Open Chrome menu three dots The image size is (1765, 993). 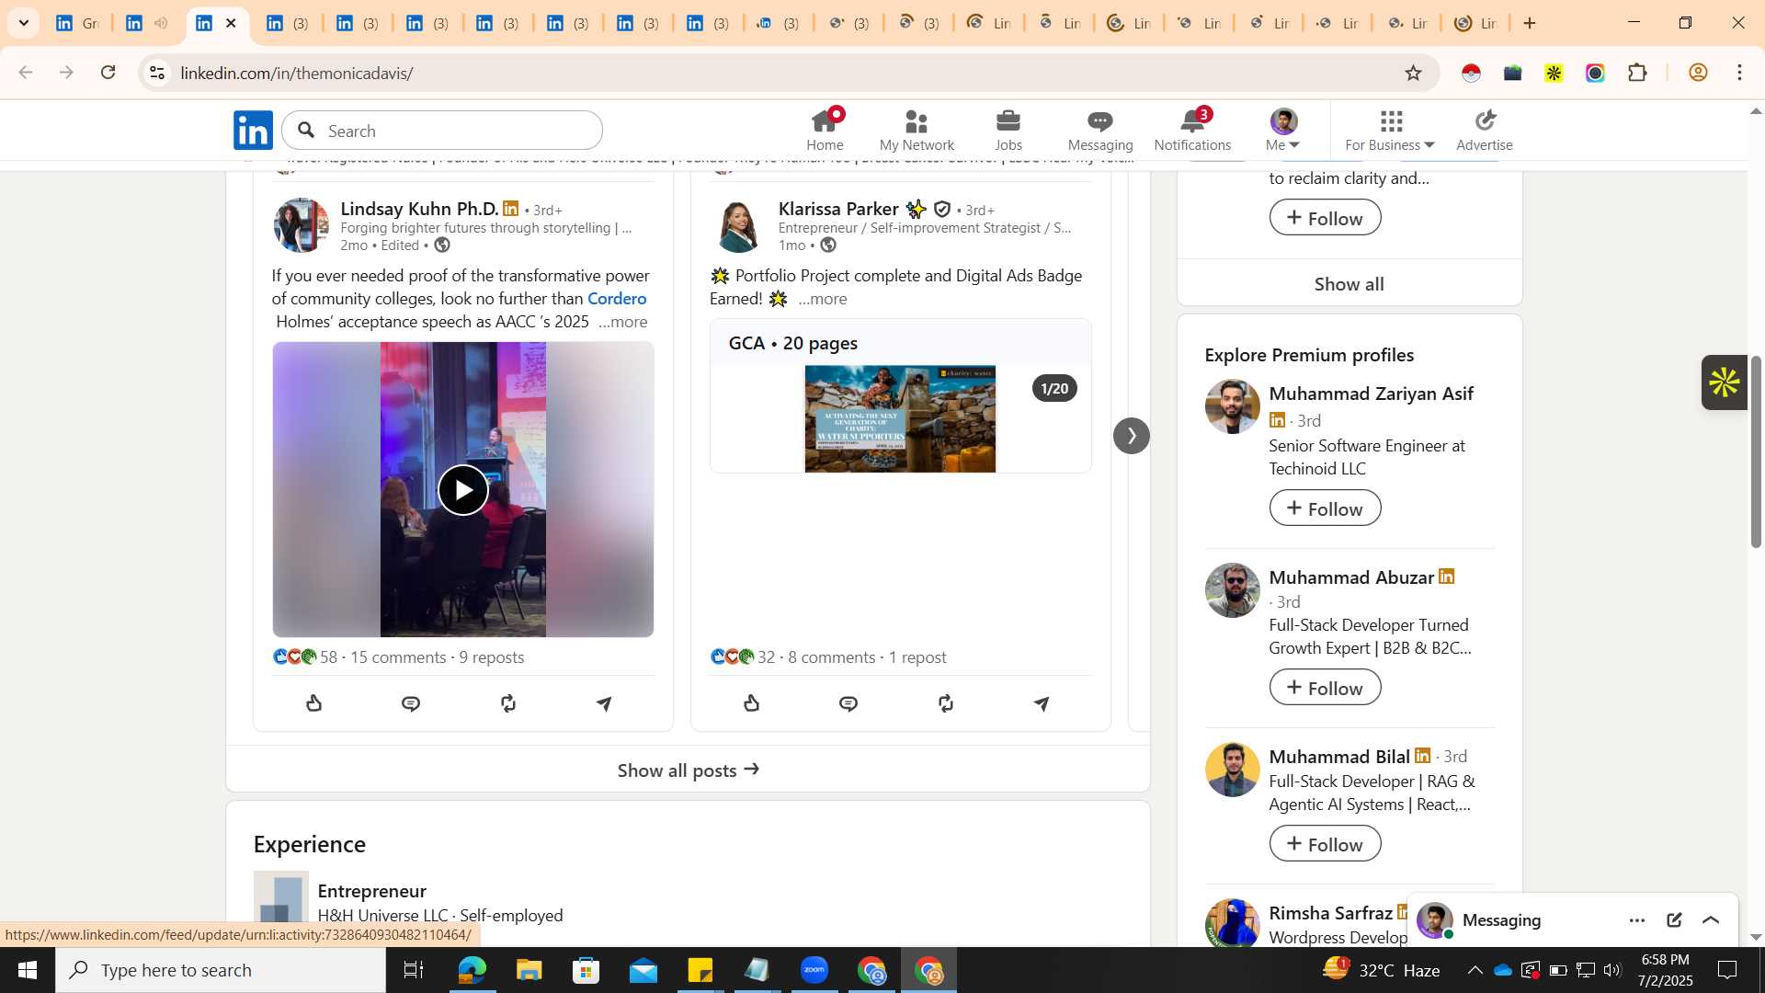pyautogui.click(x=1739, y=73)
